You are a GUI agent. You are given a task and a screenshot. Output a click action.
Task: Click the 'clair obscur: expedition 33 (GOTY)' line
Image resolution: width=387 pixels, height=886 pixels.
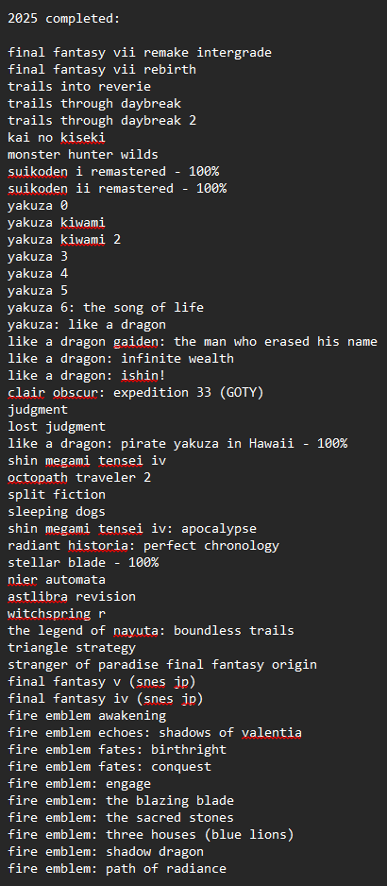click(x=136, y=393)
